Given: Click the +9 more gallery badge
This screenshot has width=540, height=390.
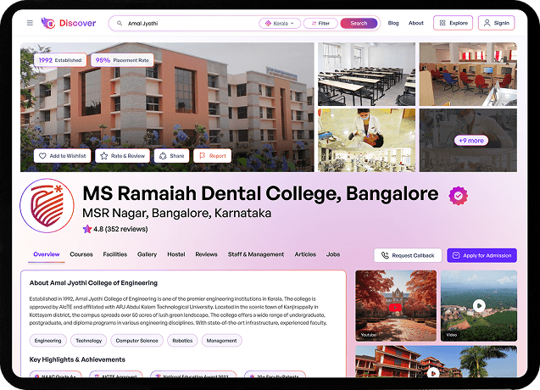Looking at the screenshot, I should pos(471,141).
